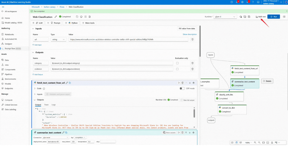Open the Runtime yijun-ci dropdown
Viewport: 288px width, 161px height.
pos(225,17)
